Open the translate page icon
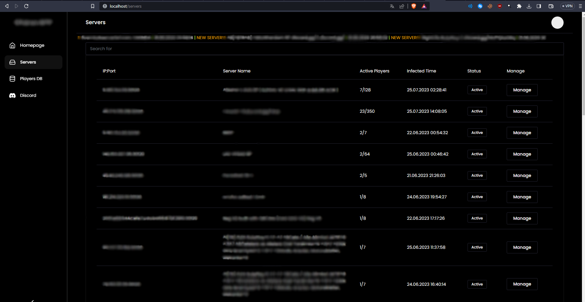 [x=392, y=6]
